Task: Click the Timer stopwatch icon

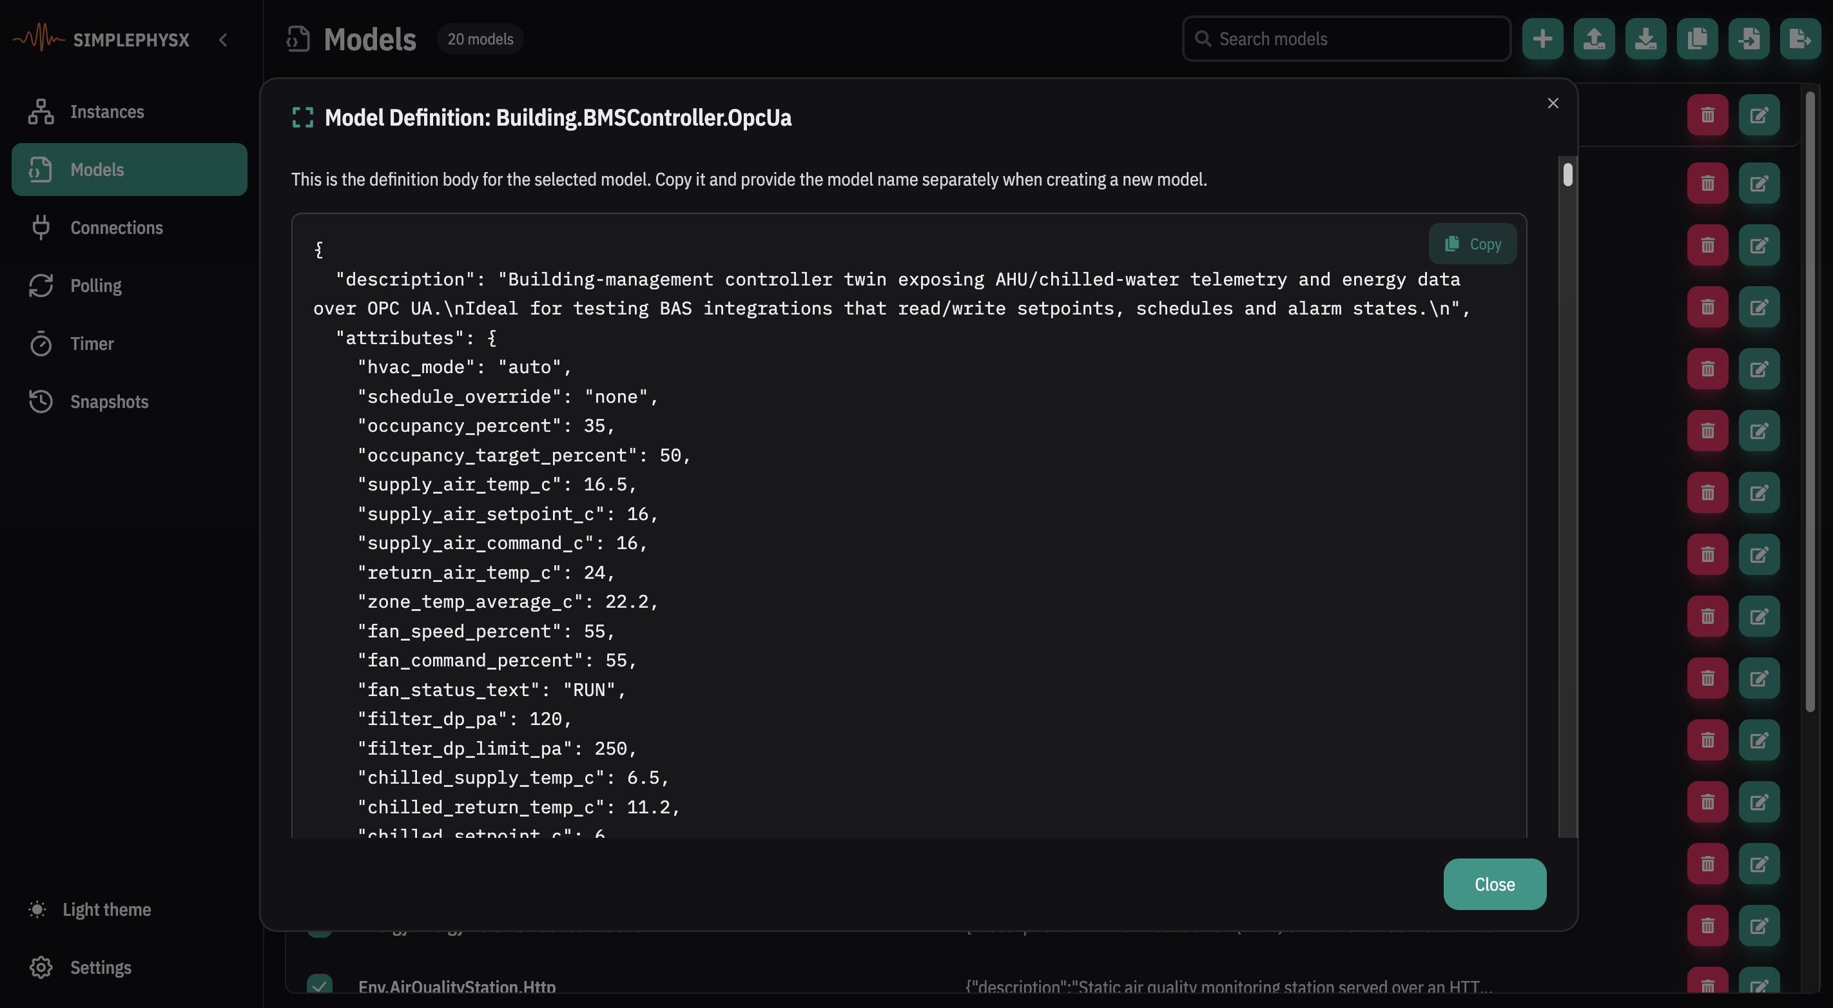Action: (x=41, y=344)
